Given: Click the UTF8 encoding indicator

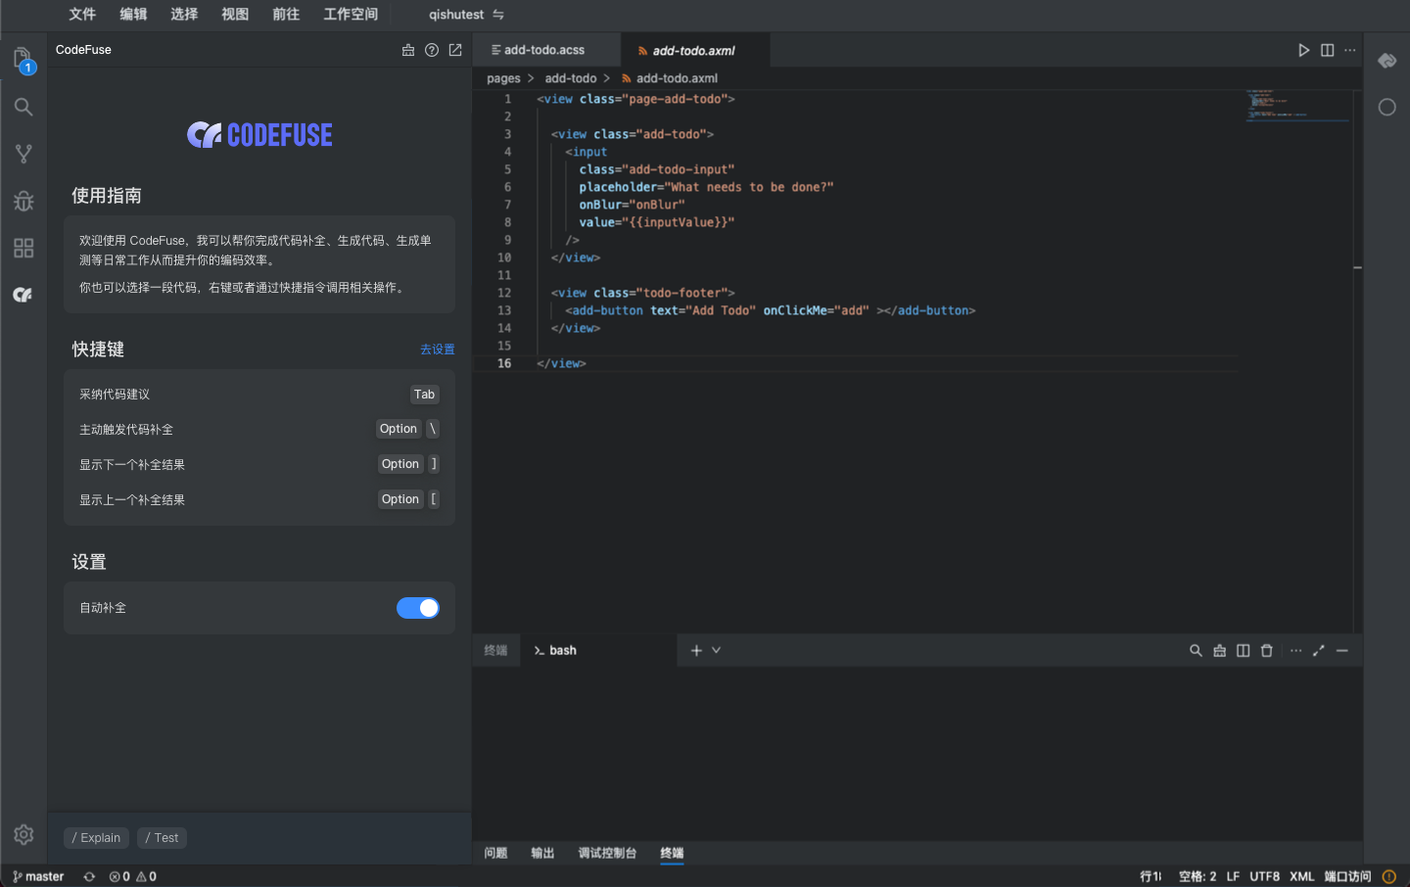Looking at the screenshot, I should 1264,876.
